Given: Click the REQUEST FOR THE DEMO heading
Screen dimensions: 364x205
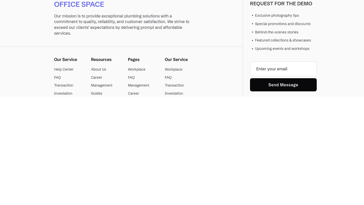Looking at the screenshot, I should (x=281, y=4).
